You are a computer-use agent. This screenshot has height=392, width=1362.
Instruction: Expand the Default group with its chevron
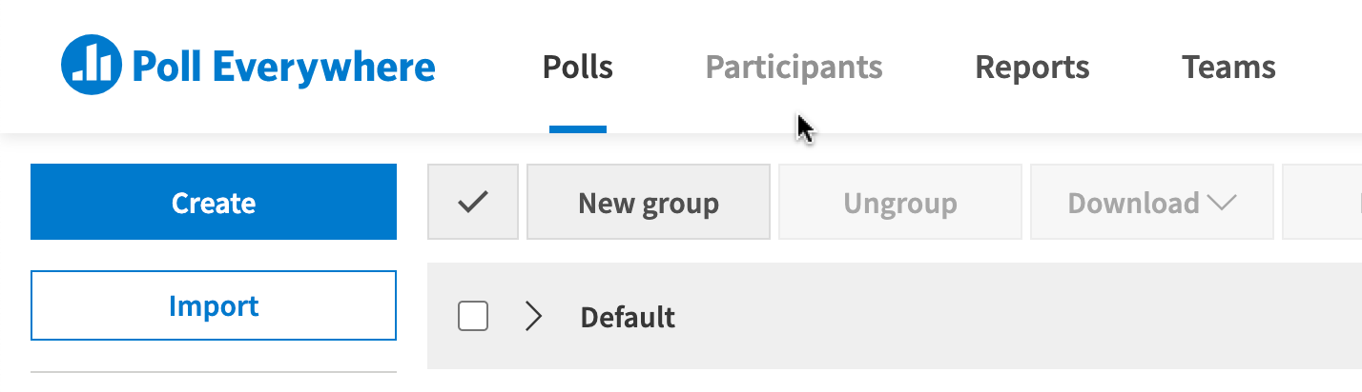pos(534,316)
